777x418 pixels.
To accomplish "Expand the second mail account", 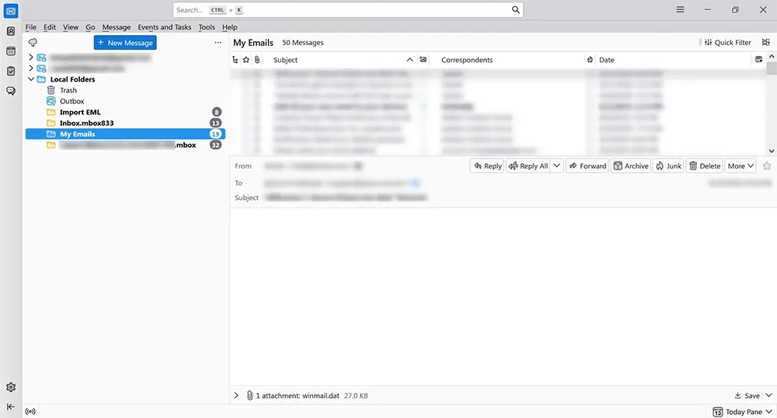I will pos(31,68).
